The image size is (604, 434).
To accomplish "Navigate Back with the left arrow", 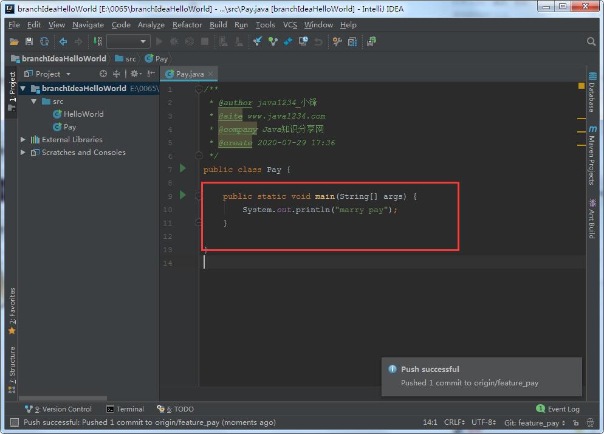I will tap(63, 41).
